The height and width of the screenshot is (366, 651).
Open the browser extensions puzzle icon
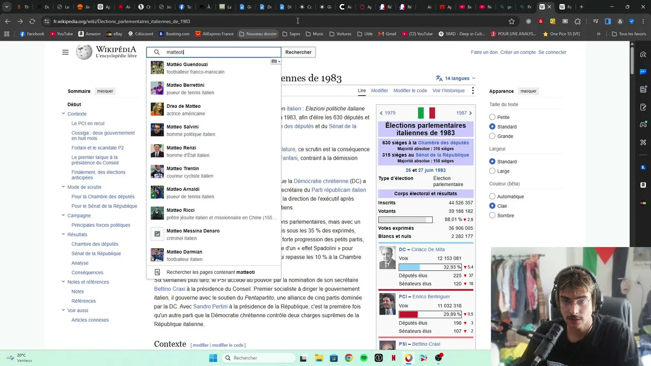point(577,21)
